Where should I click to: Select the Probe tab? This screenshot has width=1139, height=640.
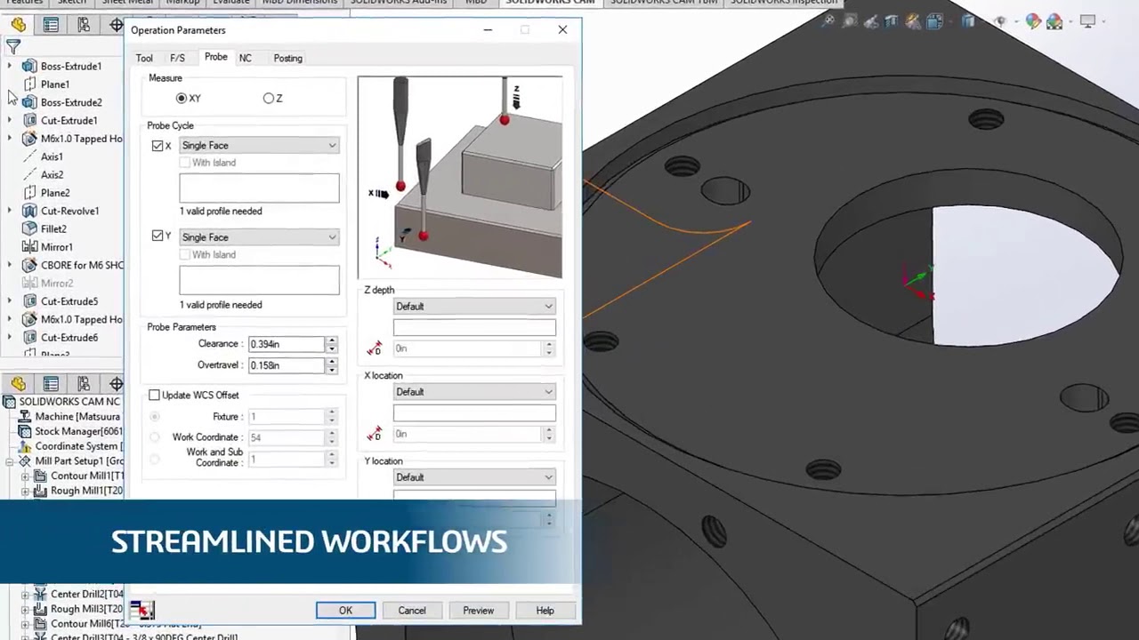215,58
